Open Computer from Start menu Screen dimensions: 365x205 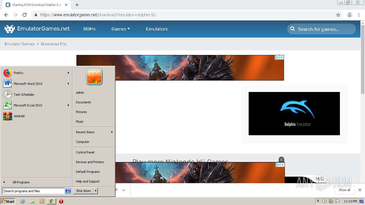[94, 142]
